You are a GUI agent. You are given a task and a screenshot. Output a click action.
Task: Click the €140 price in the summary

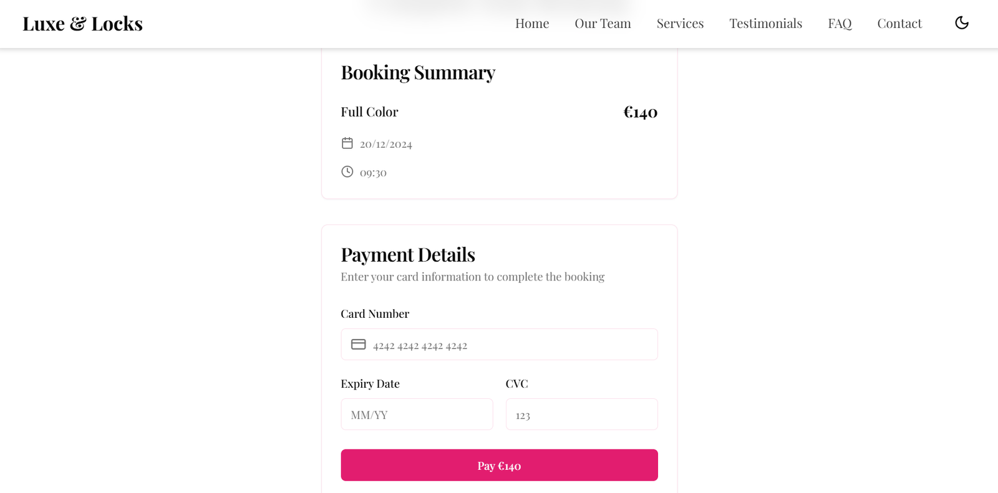(641, 112)
